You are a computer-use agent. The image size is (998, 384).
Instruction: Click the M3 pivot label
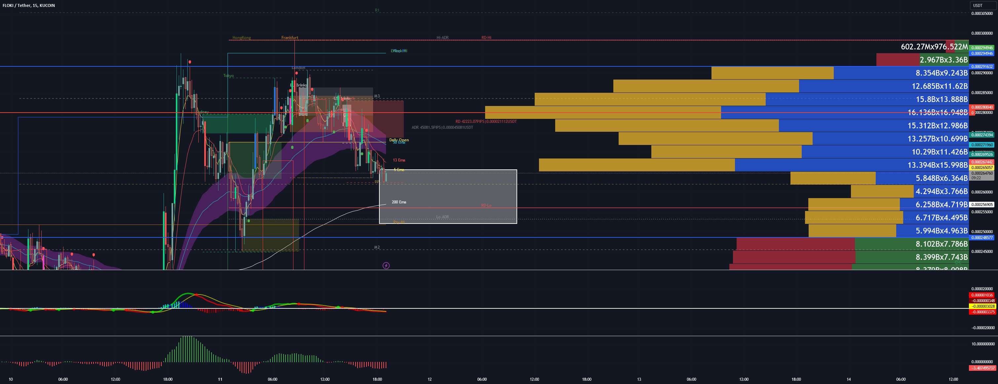coord(377,96)
